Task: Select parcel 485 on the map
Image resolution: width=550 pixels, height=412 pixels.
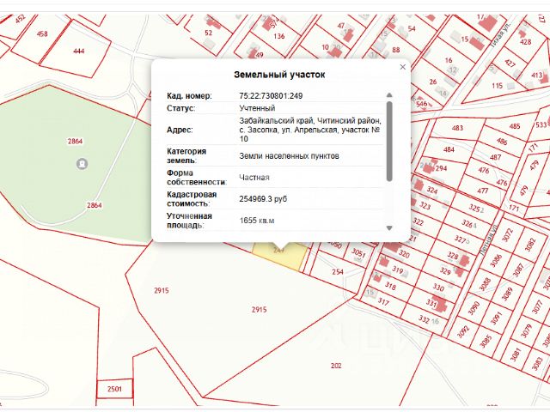Action: [515, 126]
